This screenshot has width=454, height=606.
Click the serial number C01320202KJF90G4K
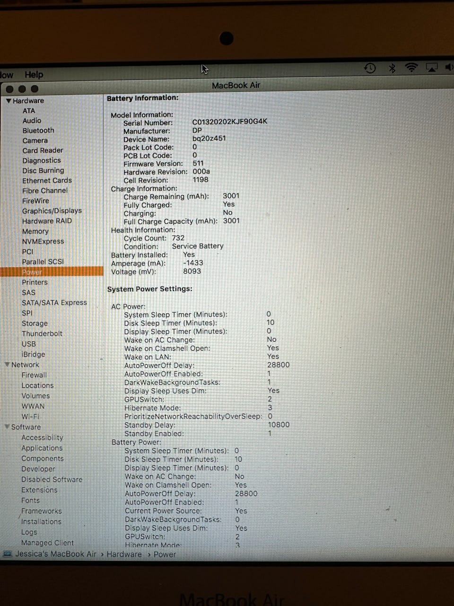click(x=230, y=122)
